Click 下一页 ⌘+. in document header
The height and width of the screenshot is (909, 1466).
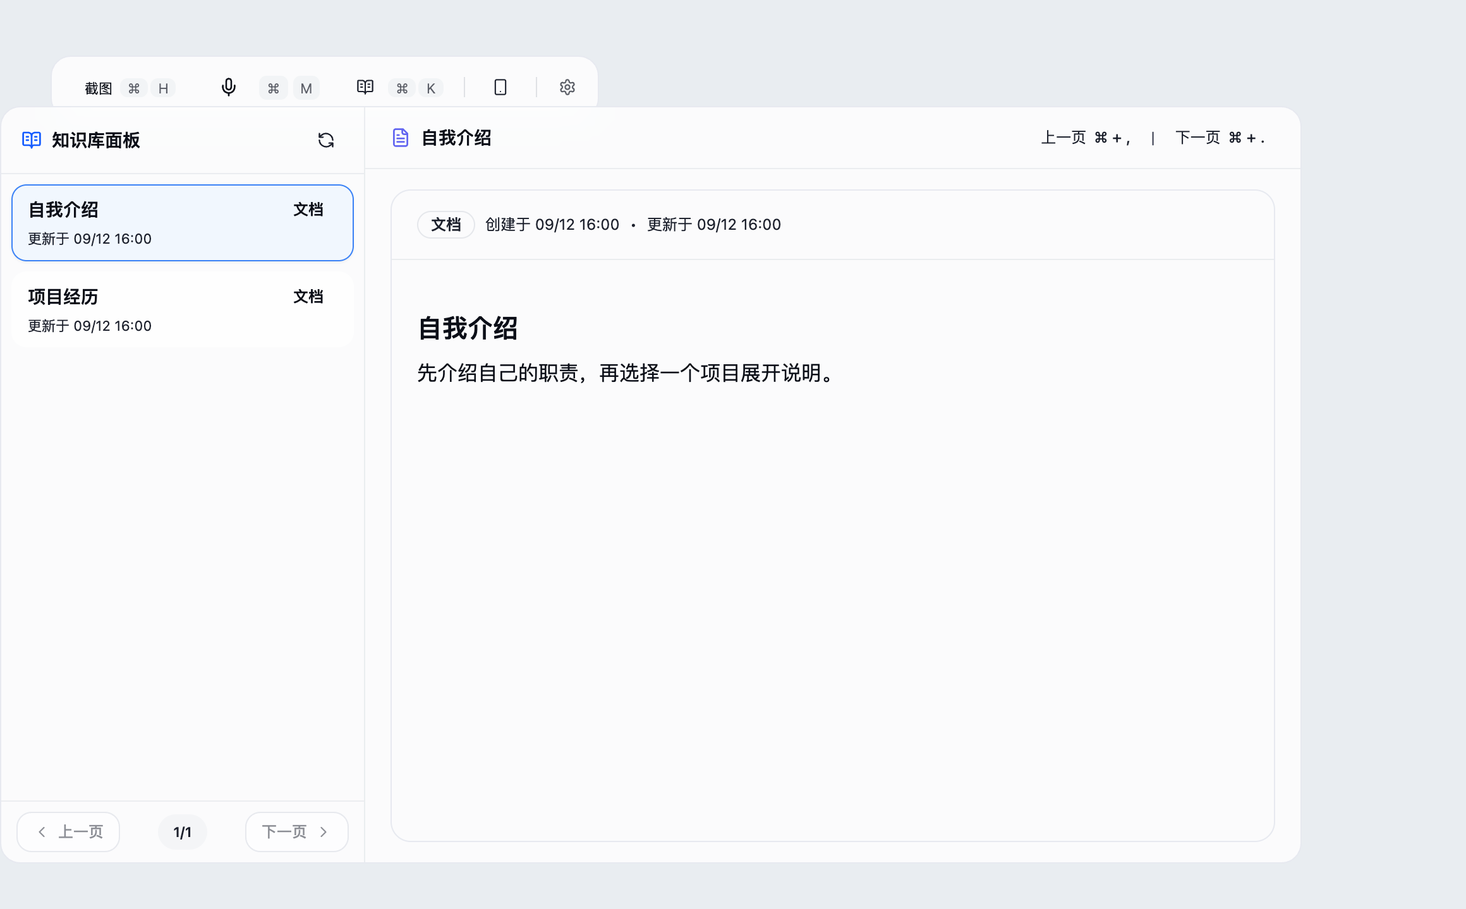pyautogui.click(x=1220, y=138)
